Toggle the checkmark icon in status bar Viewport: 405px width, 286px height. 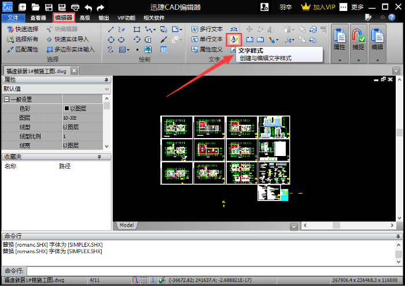[162, 280]
